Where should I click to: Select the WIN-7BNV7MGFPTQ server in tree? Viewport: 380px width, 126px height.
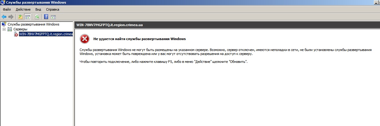click(46, 34)
